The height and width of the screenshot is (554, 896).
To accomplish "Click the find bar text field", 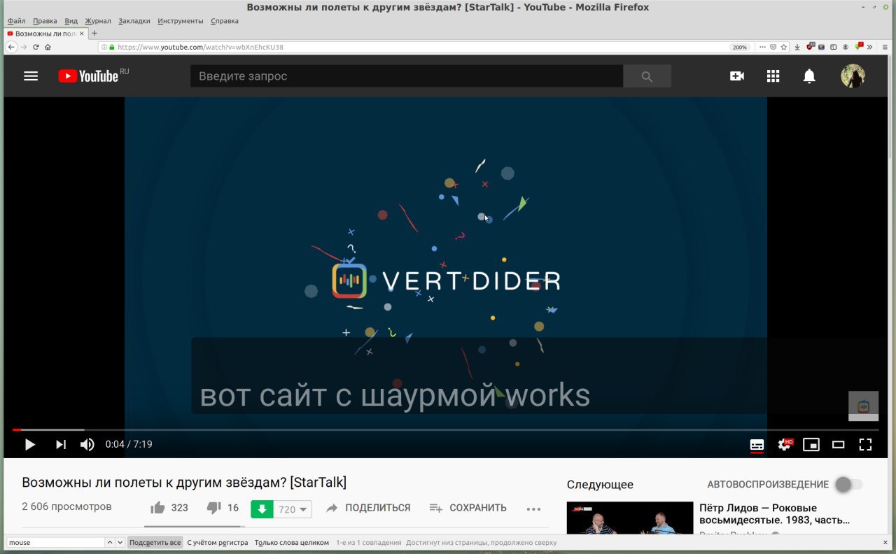I will [56, 543].
